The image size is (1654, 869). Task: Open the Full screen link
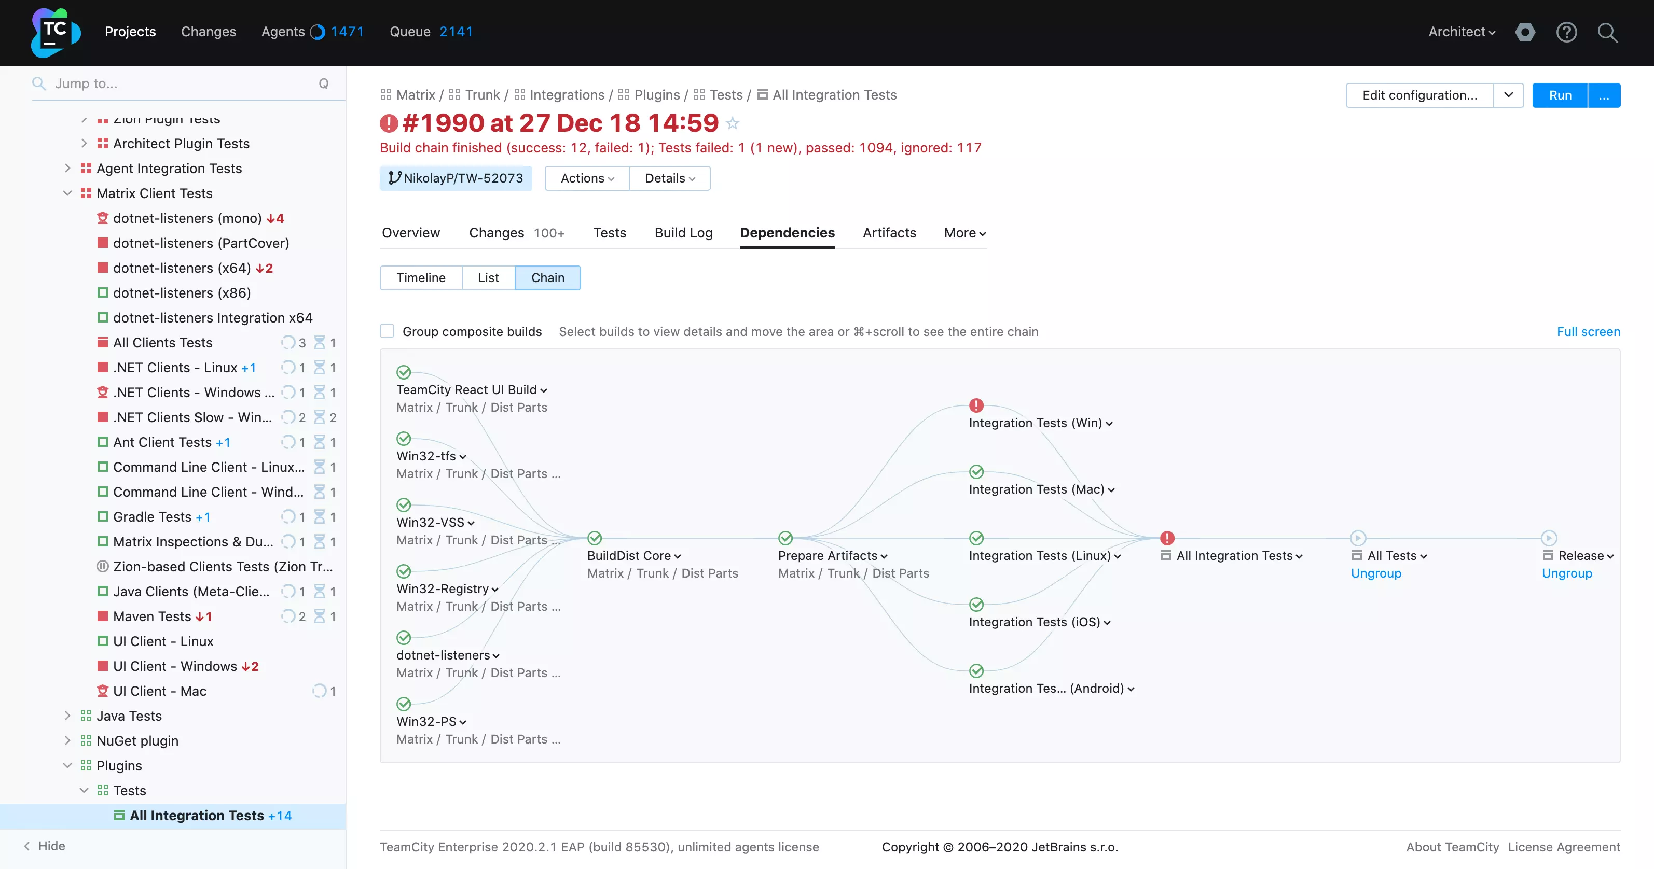click(x=1588, y=332)
